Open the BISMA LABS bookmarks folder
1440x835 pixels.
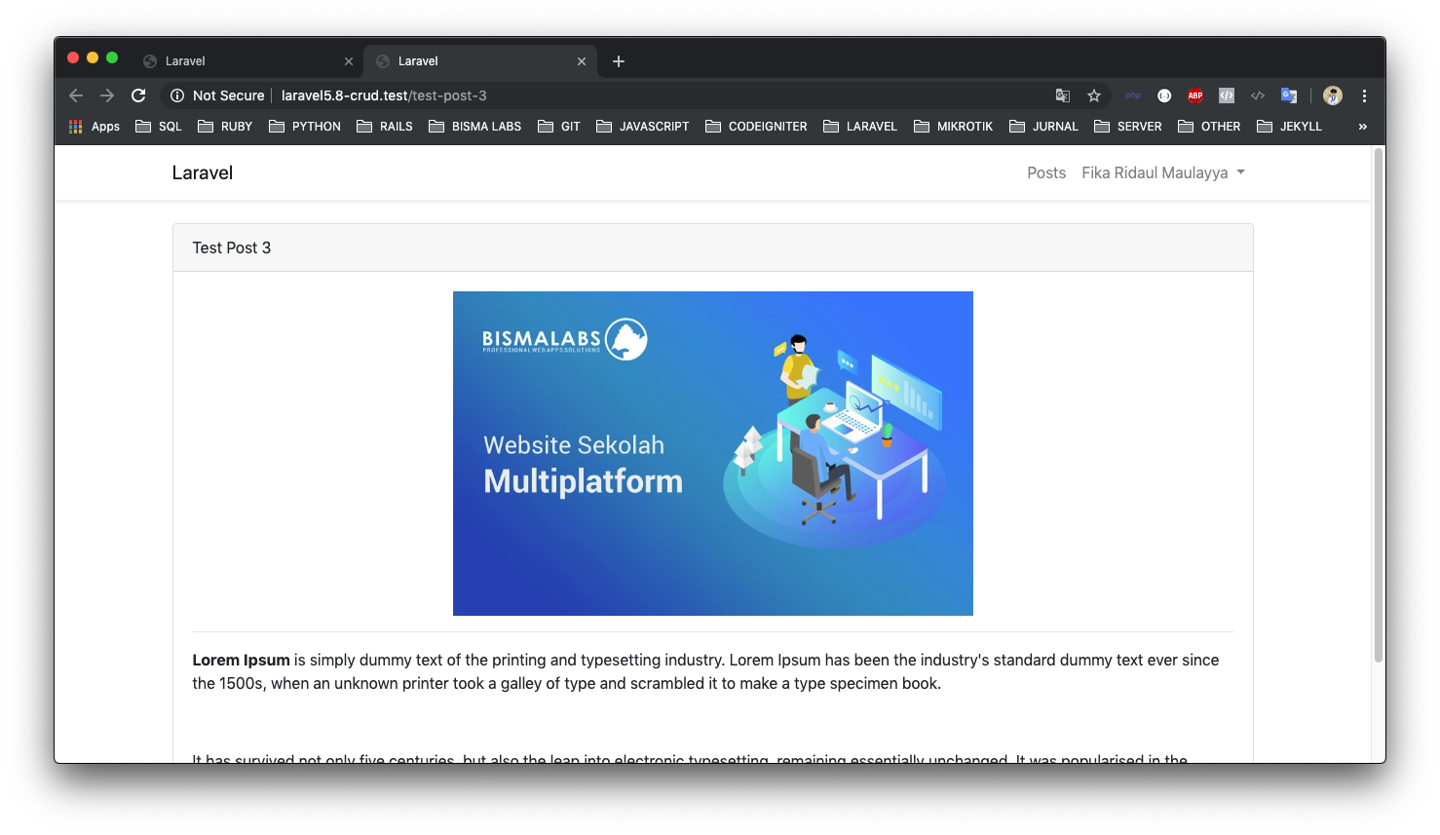point(475,127)
